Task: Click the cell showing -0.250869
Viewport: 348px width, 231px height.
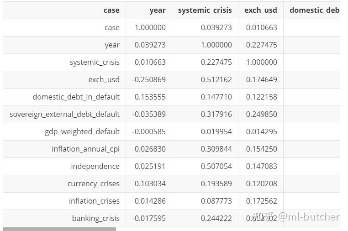Action: tap(149, 79)
